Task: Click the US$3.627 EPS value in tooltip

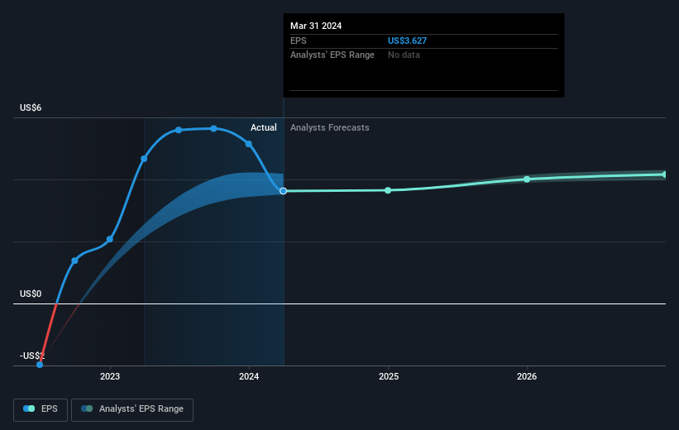Action: tap(407, 41)
